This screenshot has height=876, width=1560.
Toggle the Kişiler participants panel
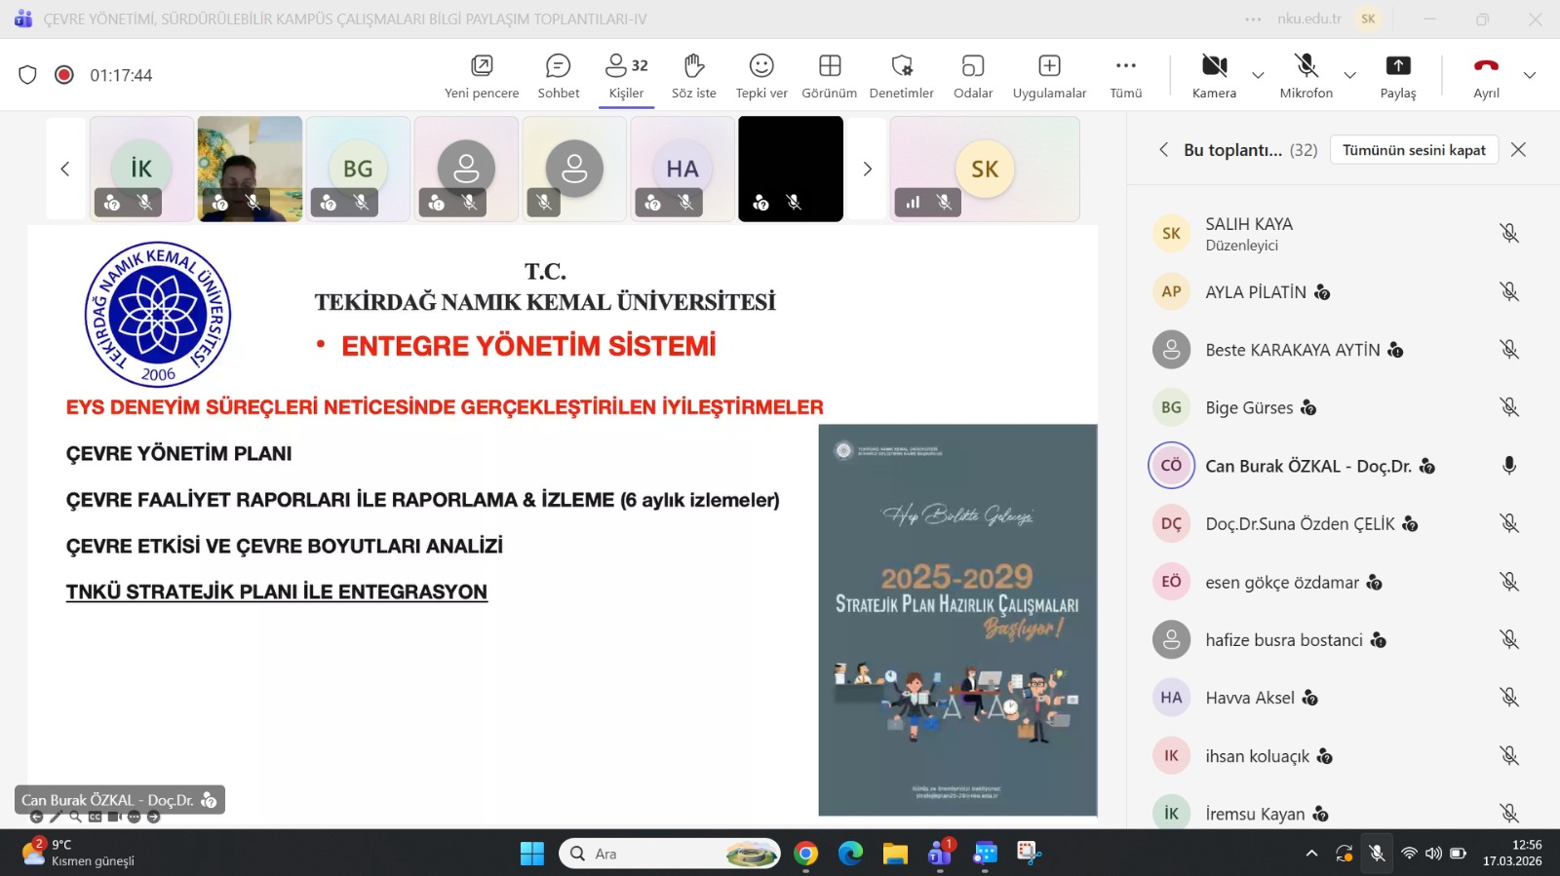pos(626,76)
